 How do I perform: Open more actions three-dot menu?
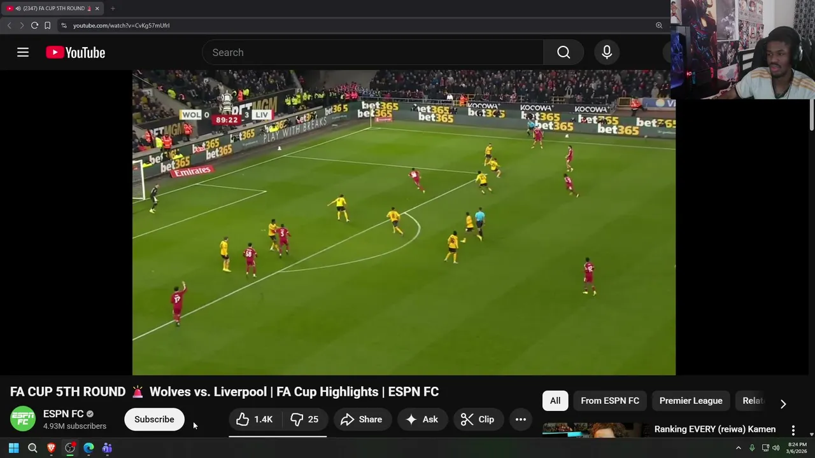coord(520,419)
